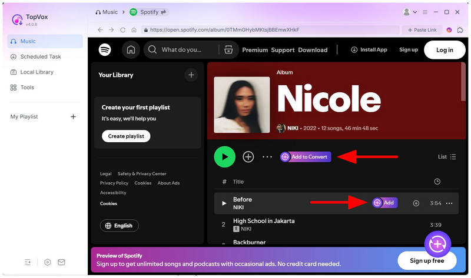This screenshot has width=471, height=278.
Task: Click the Log in button
Action: point(445,50)
